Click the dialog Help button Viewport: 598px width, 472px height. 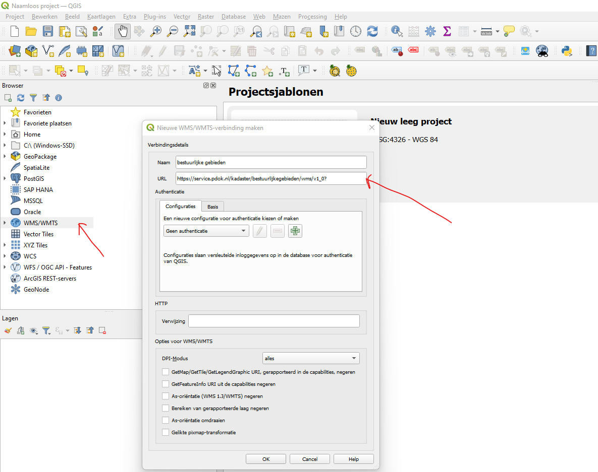click(354, 459)
